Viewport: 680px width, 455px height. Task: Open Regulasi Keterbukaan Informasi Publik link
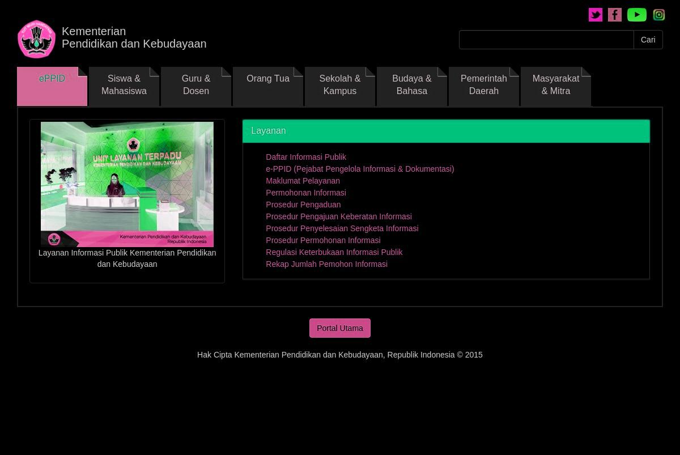334,252
